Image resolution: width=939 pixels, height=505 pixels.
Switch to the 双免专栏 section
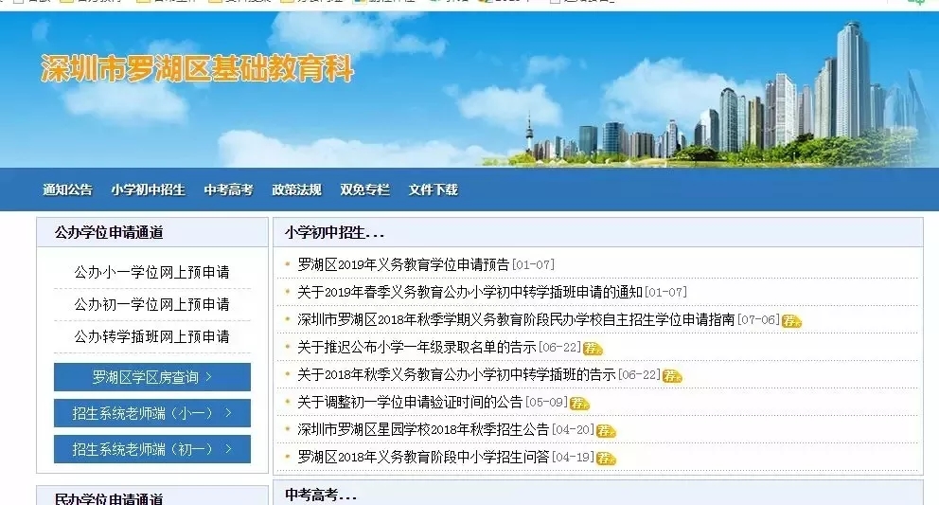coord(364,189)
